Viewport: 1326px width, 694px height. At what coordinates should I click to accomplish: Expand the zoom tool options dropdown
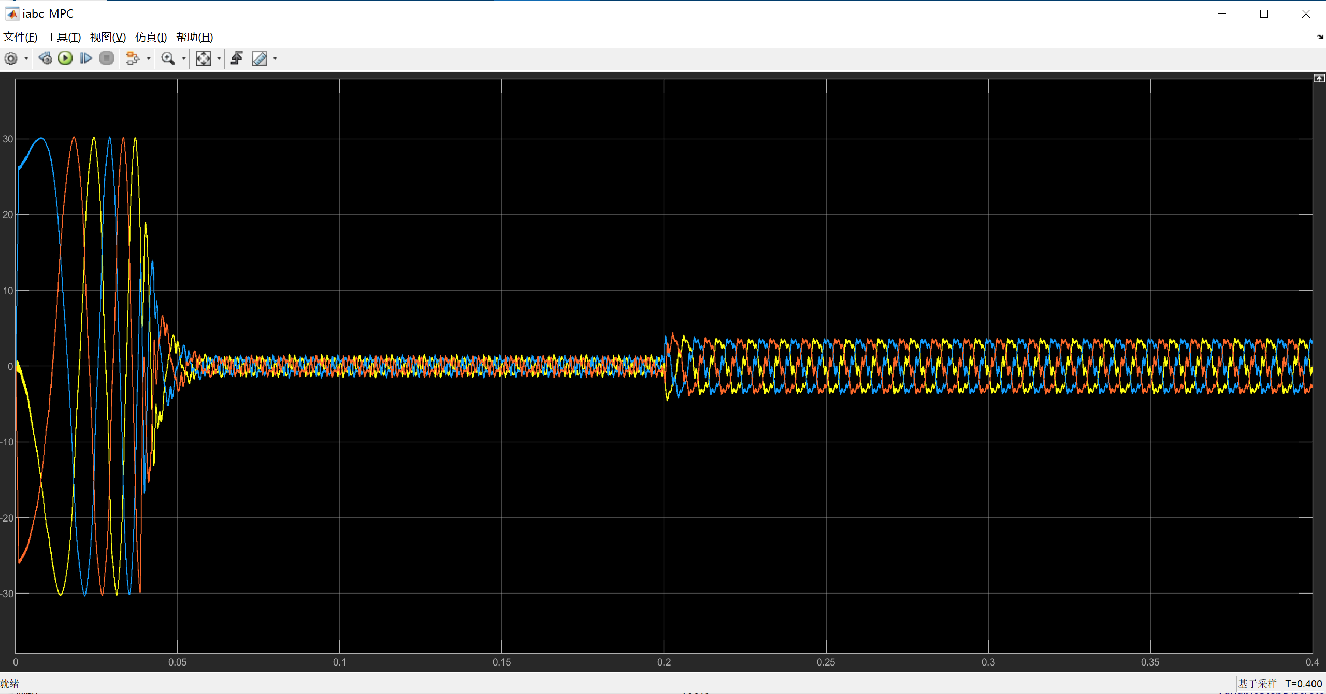183,59
